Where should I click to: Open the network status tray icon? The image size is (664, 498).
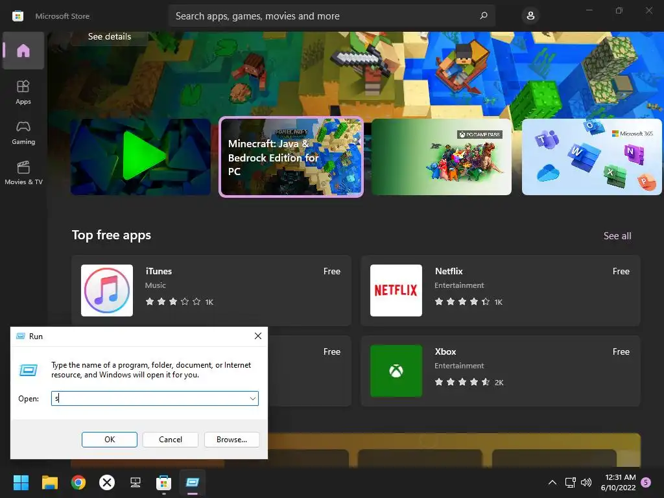pyautogui.click(x=570, y=482)
